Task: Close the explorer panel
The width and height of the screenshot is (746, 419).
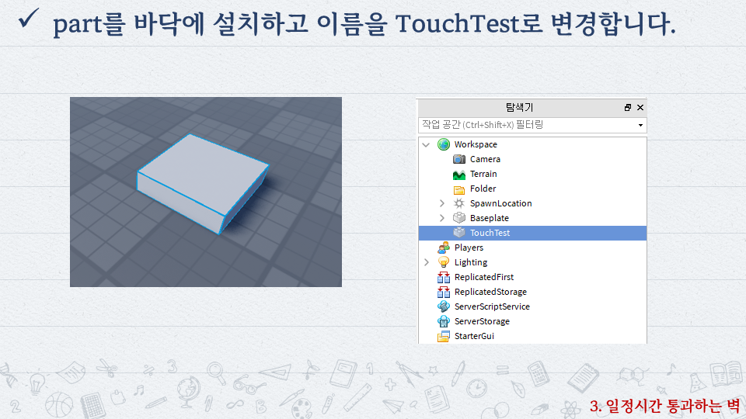Action: pos(640,107)
